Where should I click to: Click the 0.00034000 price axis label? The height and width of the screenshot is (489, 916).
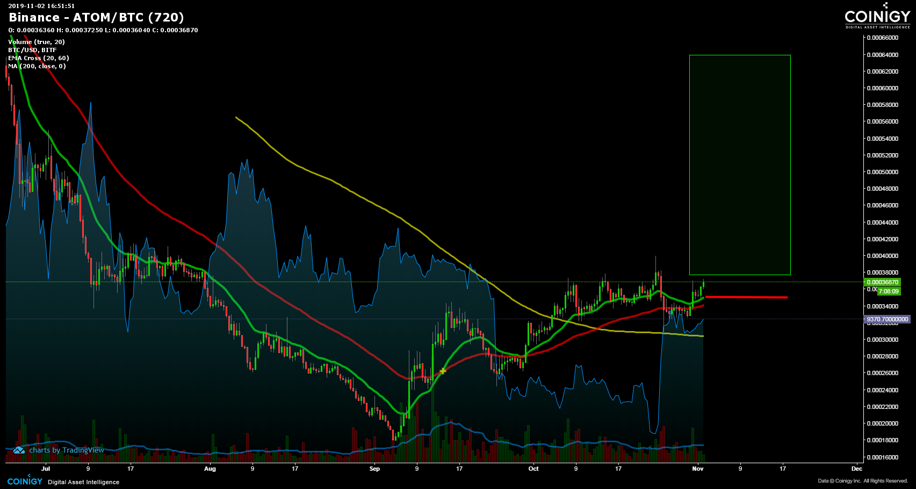pyautogui.click(x=882, y=306)
